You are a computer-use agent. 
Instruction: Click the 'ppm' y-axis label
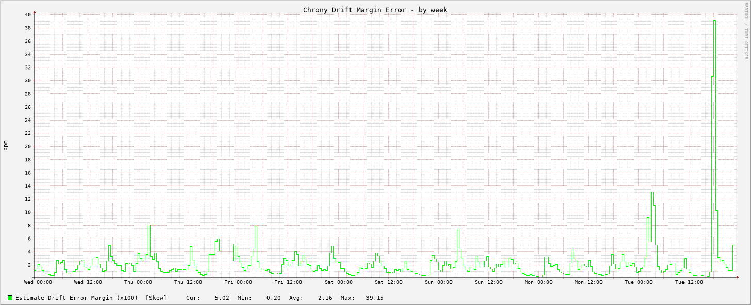tap(6, 145)
